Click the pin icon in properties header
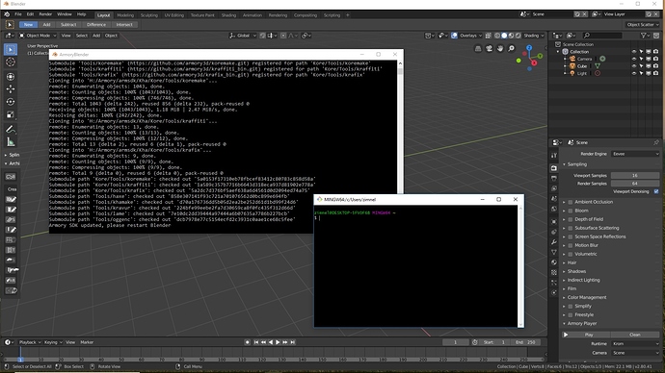The width and height of the screenshot is (665, 373). [x=656, y=142]
